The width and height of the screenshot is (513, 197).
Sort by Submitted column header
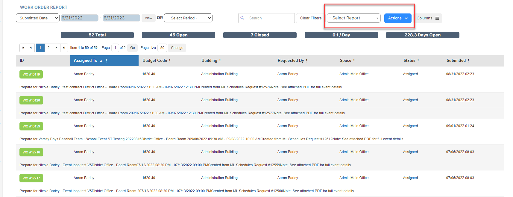click(456, 61)
